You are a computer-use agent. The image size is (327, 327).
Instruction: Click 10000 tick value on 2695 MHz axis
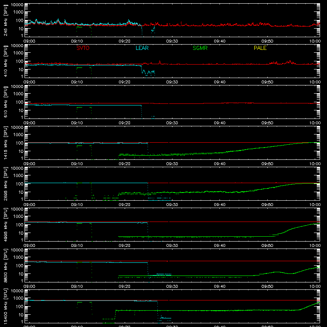tap(17, 168)
